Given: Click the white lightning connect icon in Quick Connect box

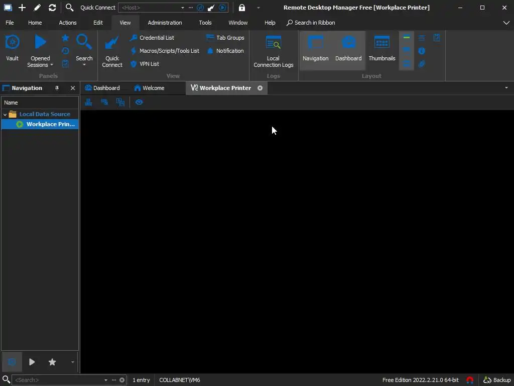Looking at the screenshot, I should click(211, 8).
